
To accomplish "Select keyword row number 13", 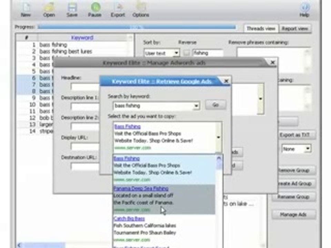I will tap(36, 124).
